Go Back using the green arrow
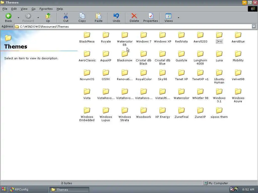The height and width of the screenshot is (193, 258). pos(8,18)
